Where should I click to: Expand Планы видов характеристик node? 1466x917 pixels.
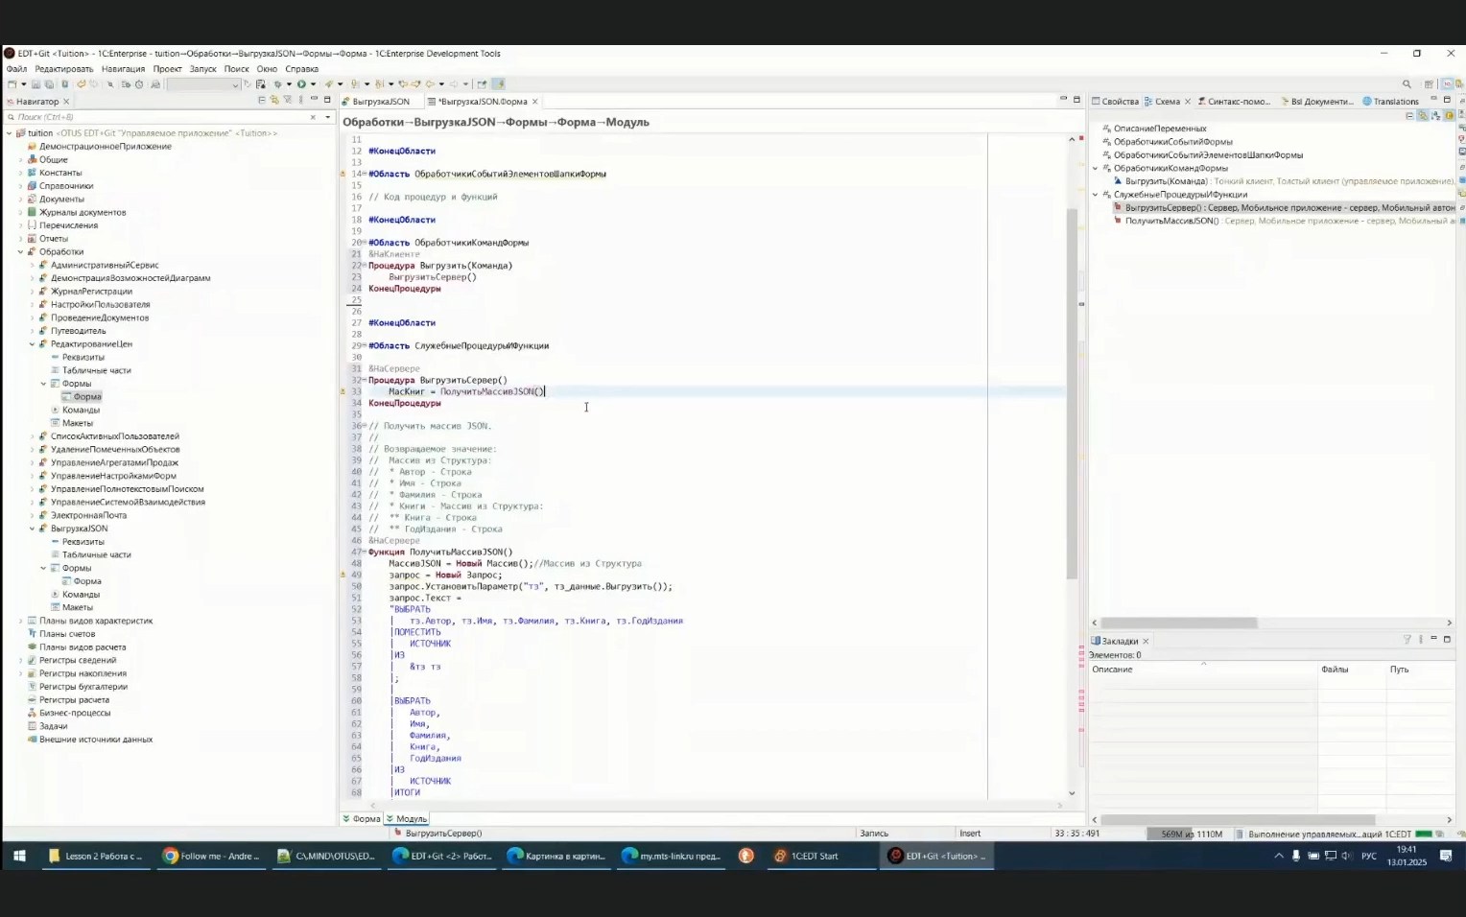[x=20, y=622]
